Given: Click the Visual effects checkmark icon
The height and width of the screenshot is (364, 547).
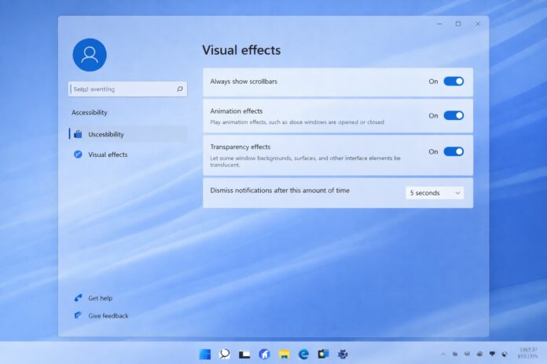Looking at the screenshot, I should tap(78, 155).
